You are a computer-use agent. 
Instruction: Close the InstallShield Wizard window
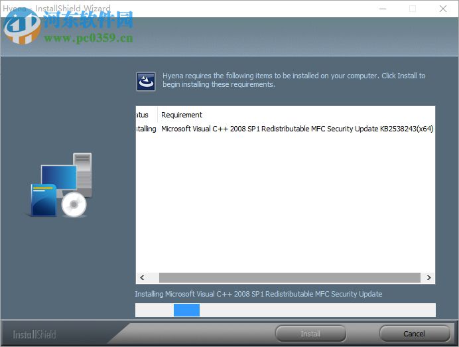(x=443, y=9)
